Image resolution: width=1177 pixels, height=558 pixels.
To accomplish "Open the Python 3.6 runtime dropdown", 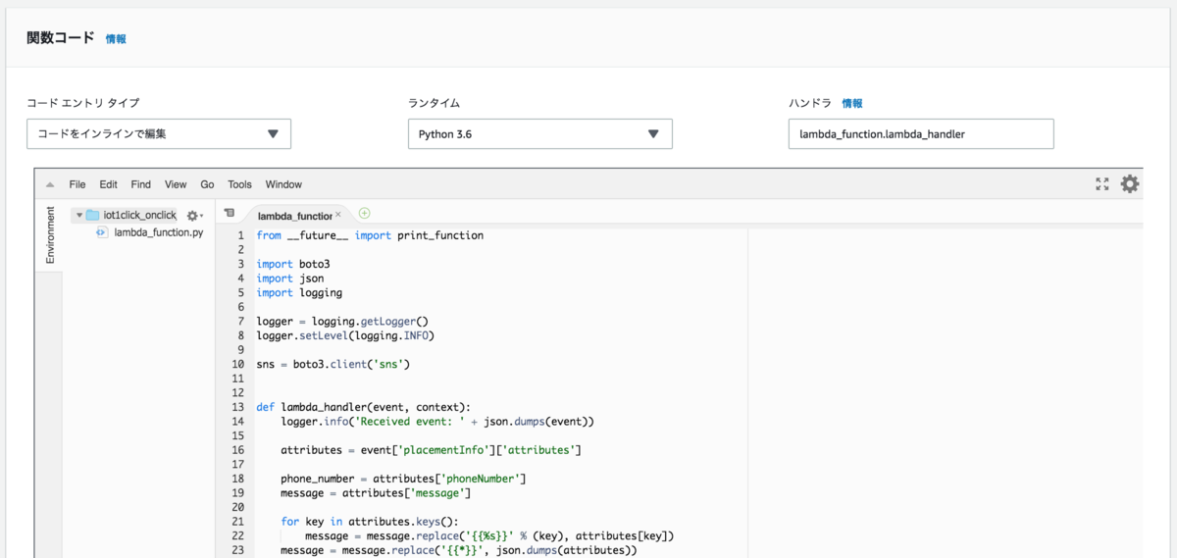I will pyautogui.click(x=540, y=134).
